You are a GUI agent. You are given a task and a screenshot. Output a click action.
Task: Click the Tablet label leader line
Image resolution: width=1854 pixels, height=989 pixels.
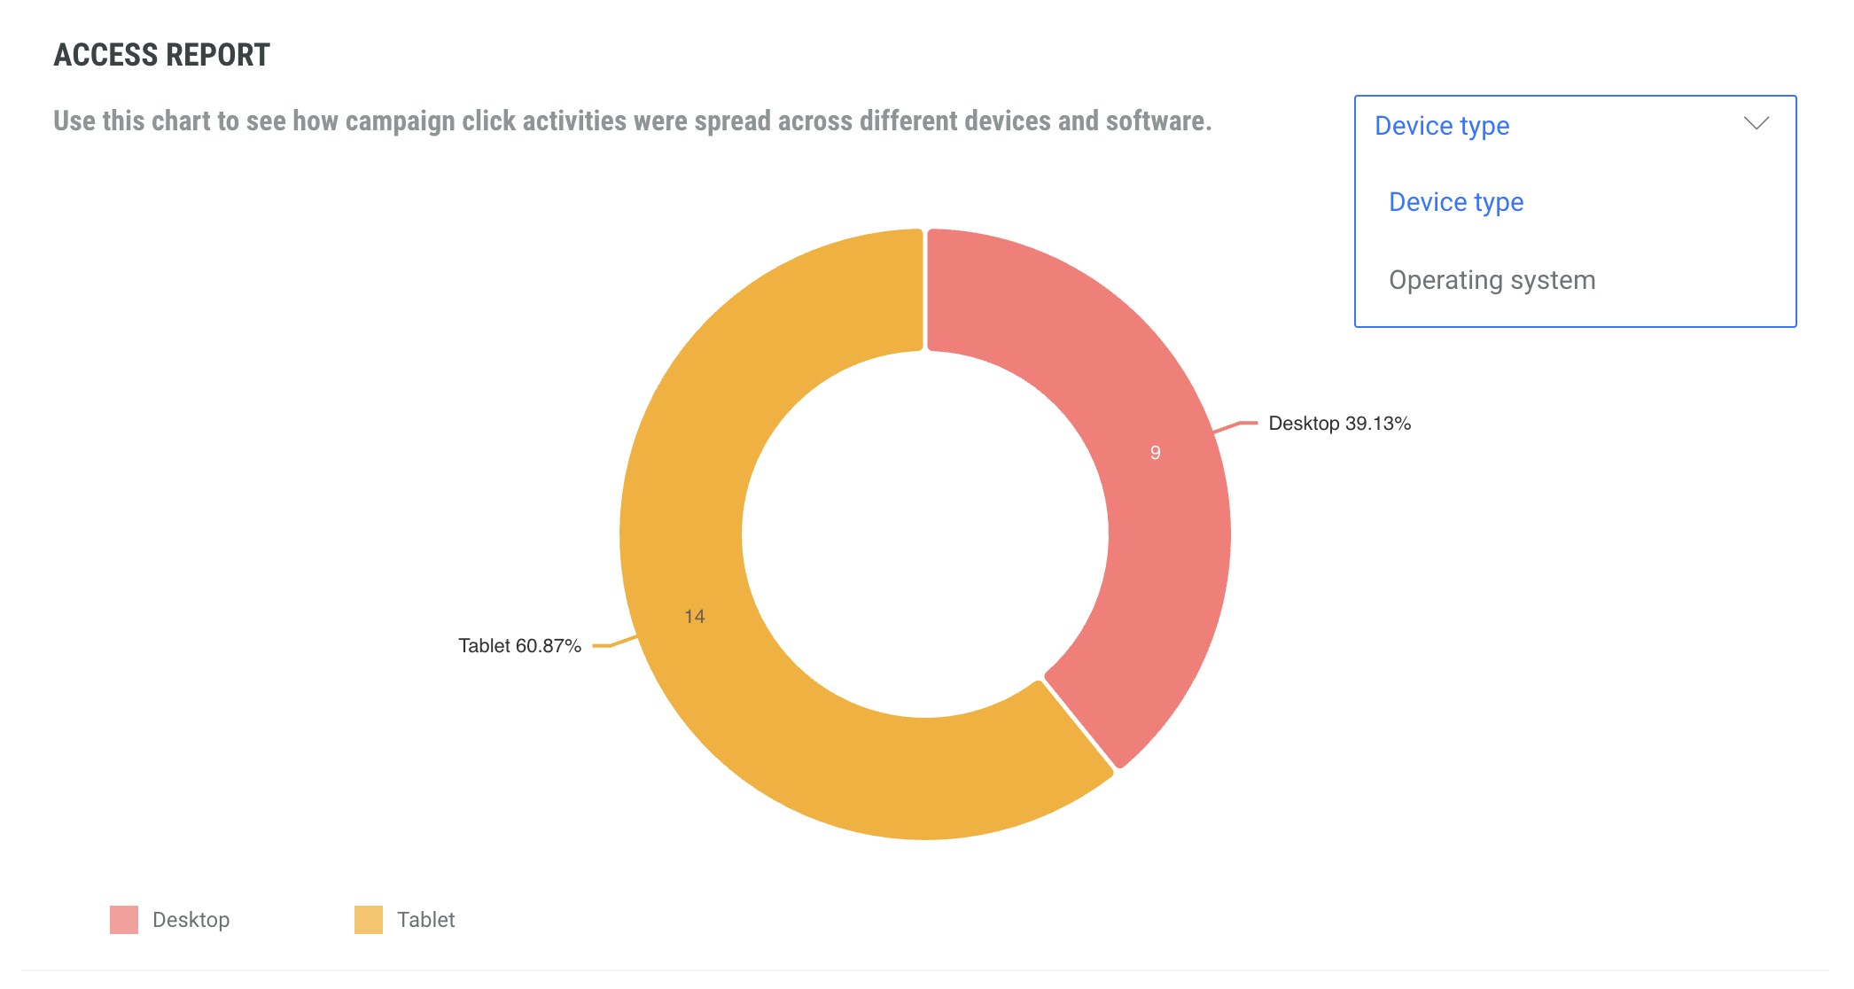pos(613,643)
